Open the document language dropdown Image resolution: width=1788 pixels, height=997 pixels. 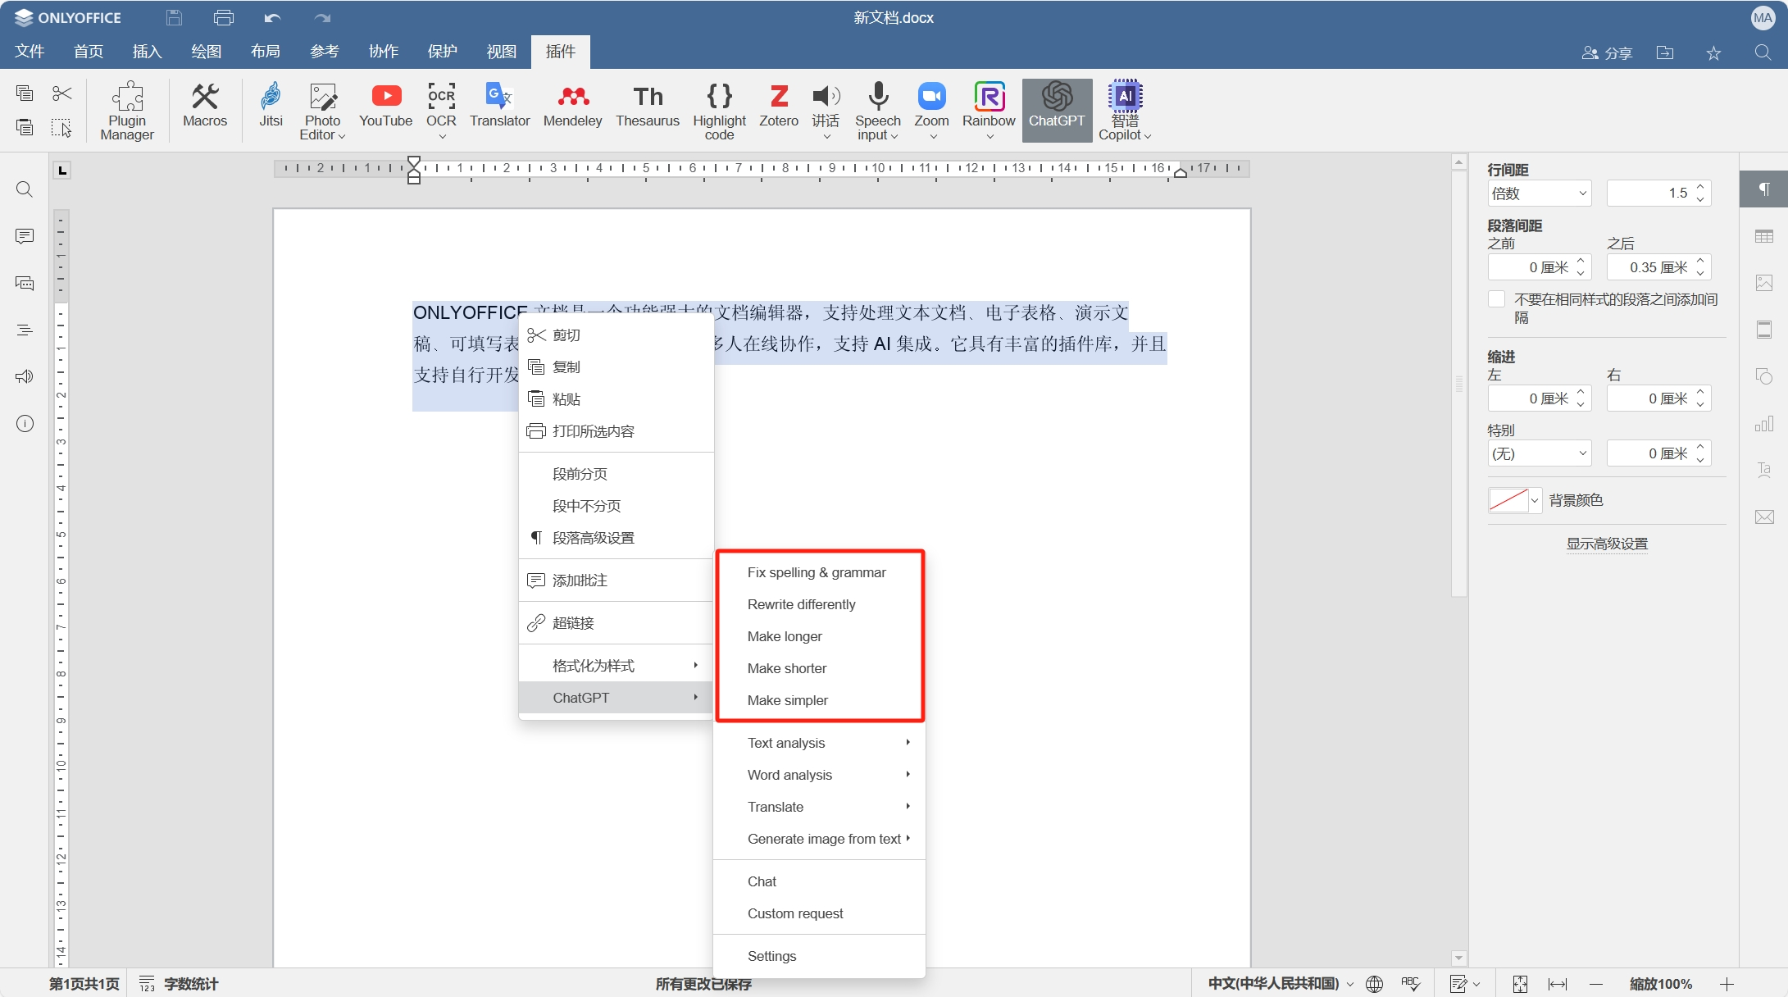coord(1281,983)
